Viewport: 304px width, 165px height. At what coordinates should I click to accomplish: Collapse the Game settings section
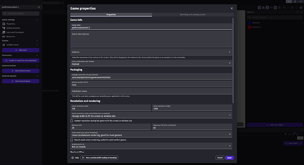(37, 20)
